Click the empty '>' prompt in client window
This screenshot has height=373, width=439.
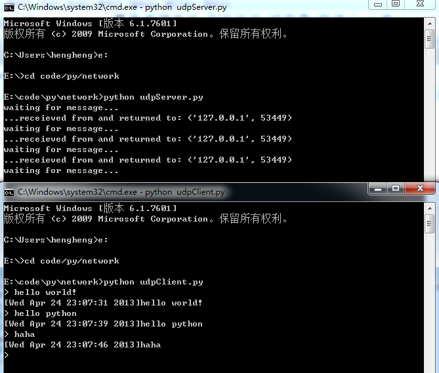tap(7, 355)
